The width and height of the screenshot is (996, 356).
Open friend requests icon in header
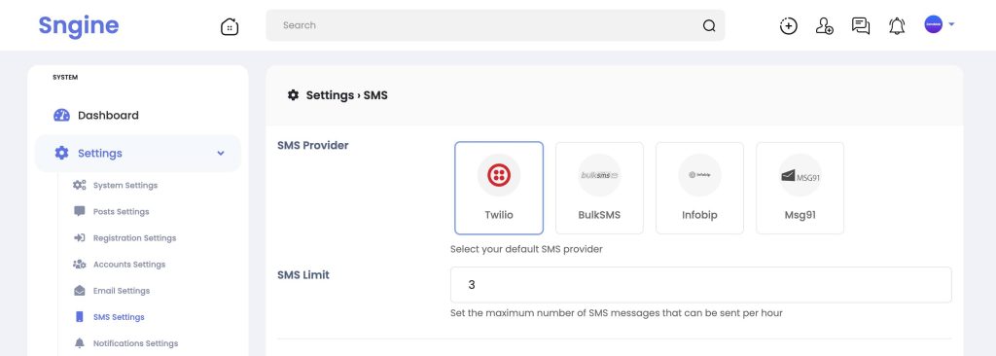825,26
